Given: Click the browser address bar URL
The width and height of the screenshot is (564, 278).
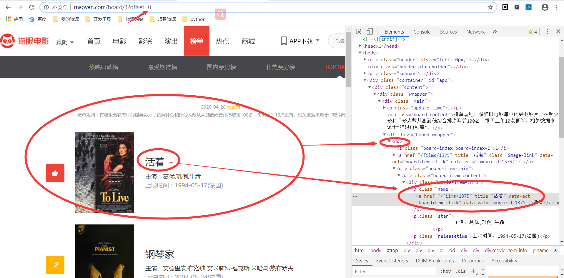Looking at the screenshot, I should tap(112, 7).
